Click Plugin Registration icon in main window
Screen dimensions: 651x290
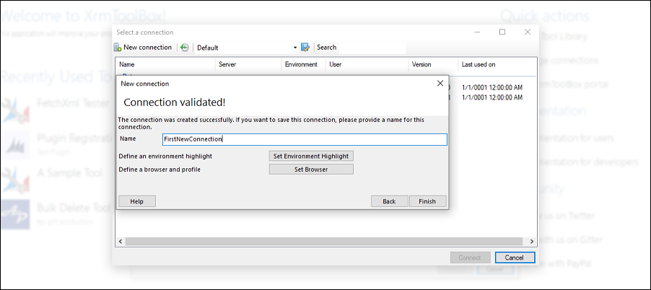[15, 144]
